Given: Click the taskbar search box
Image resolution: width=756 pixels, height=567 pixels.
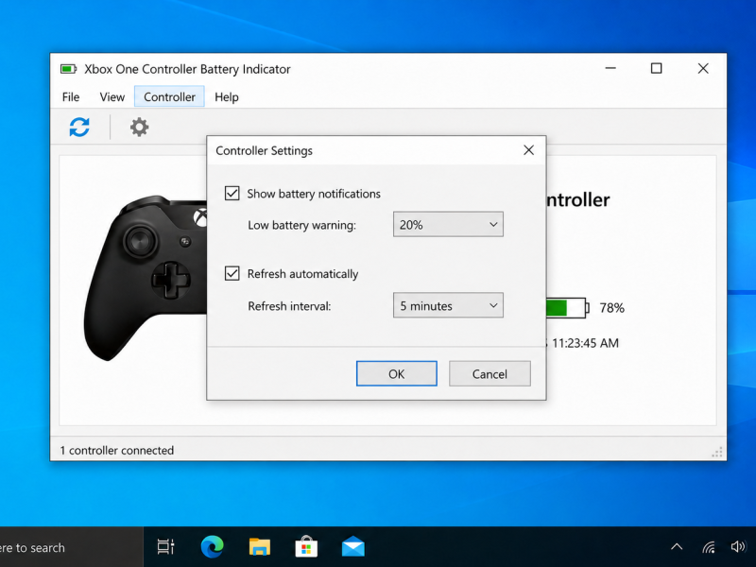Looking at the screenshot, I should click(72, 547).
